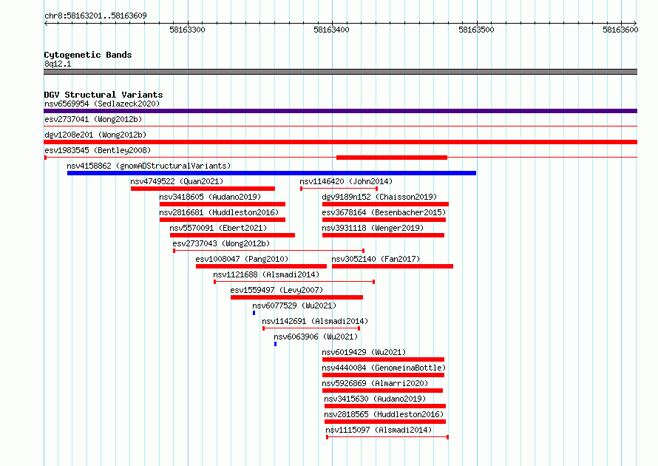The height and width of the screenshot is (466, 658).
Task: Click the chr8:58163201..58163609 coordinate label
Action: click(x=95, y=16)
